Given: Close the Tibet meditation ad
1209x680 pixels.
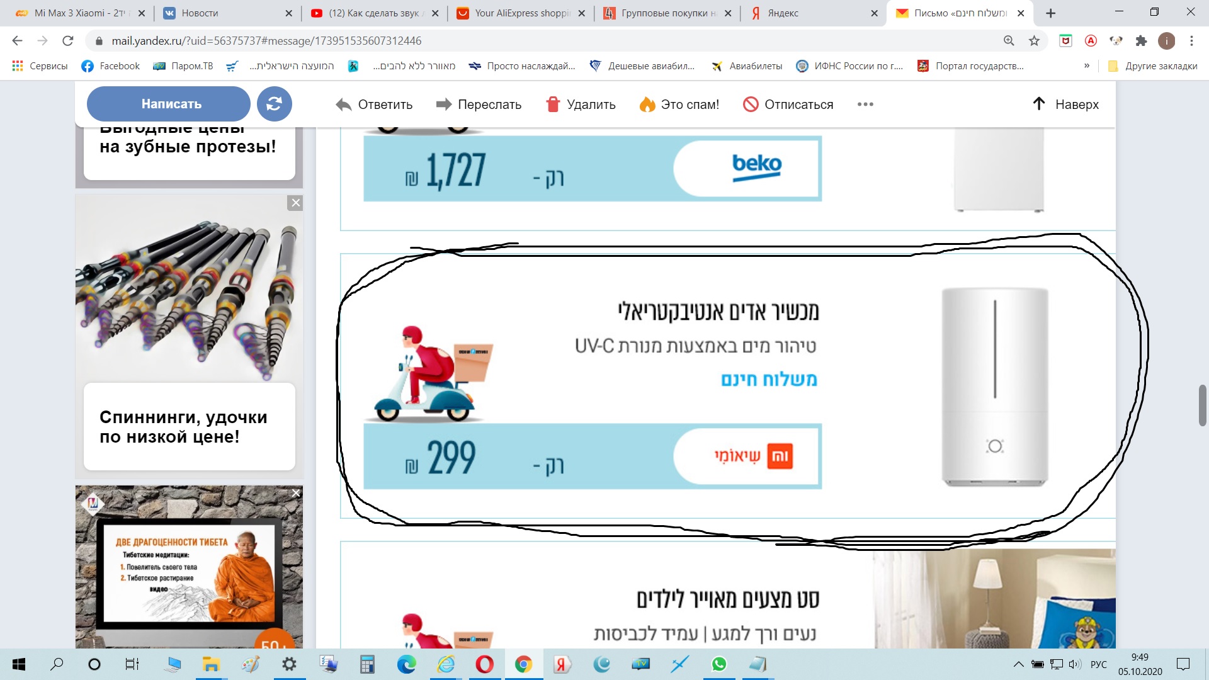Looking at the screenshot, I should click(x=296, y=493).
